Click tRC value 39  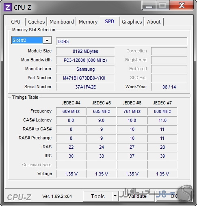pos(162,156)
